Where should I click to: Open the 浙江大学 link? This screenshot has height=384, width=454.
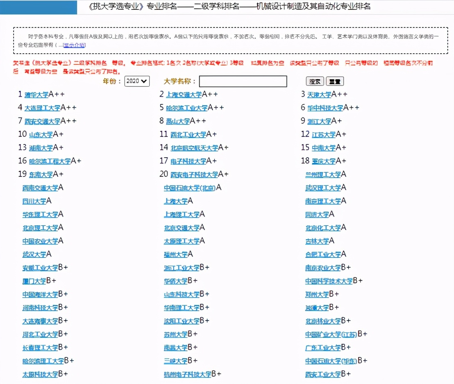pos(318,121)
